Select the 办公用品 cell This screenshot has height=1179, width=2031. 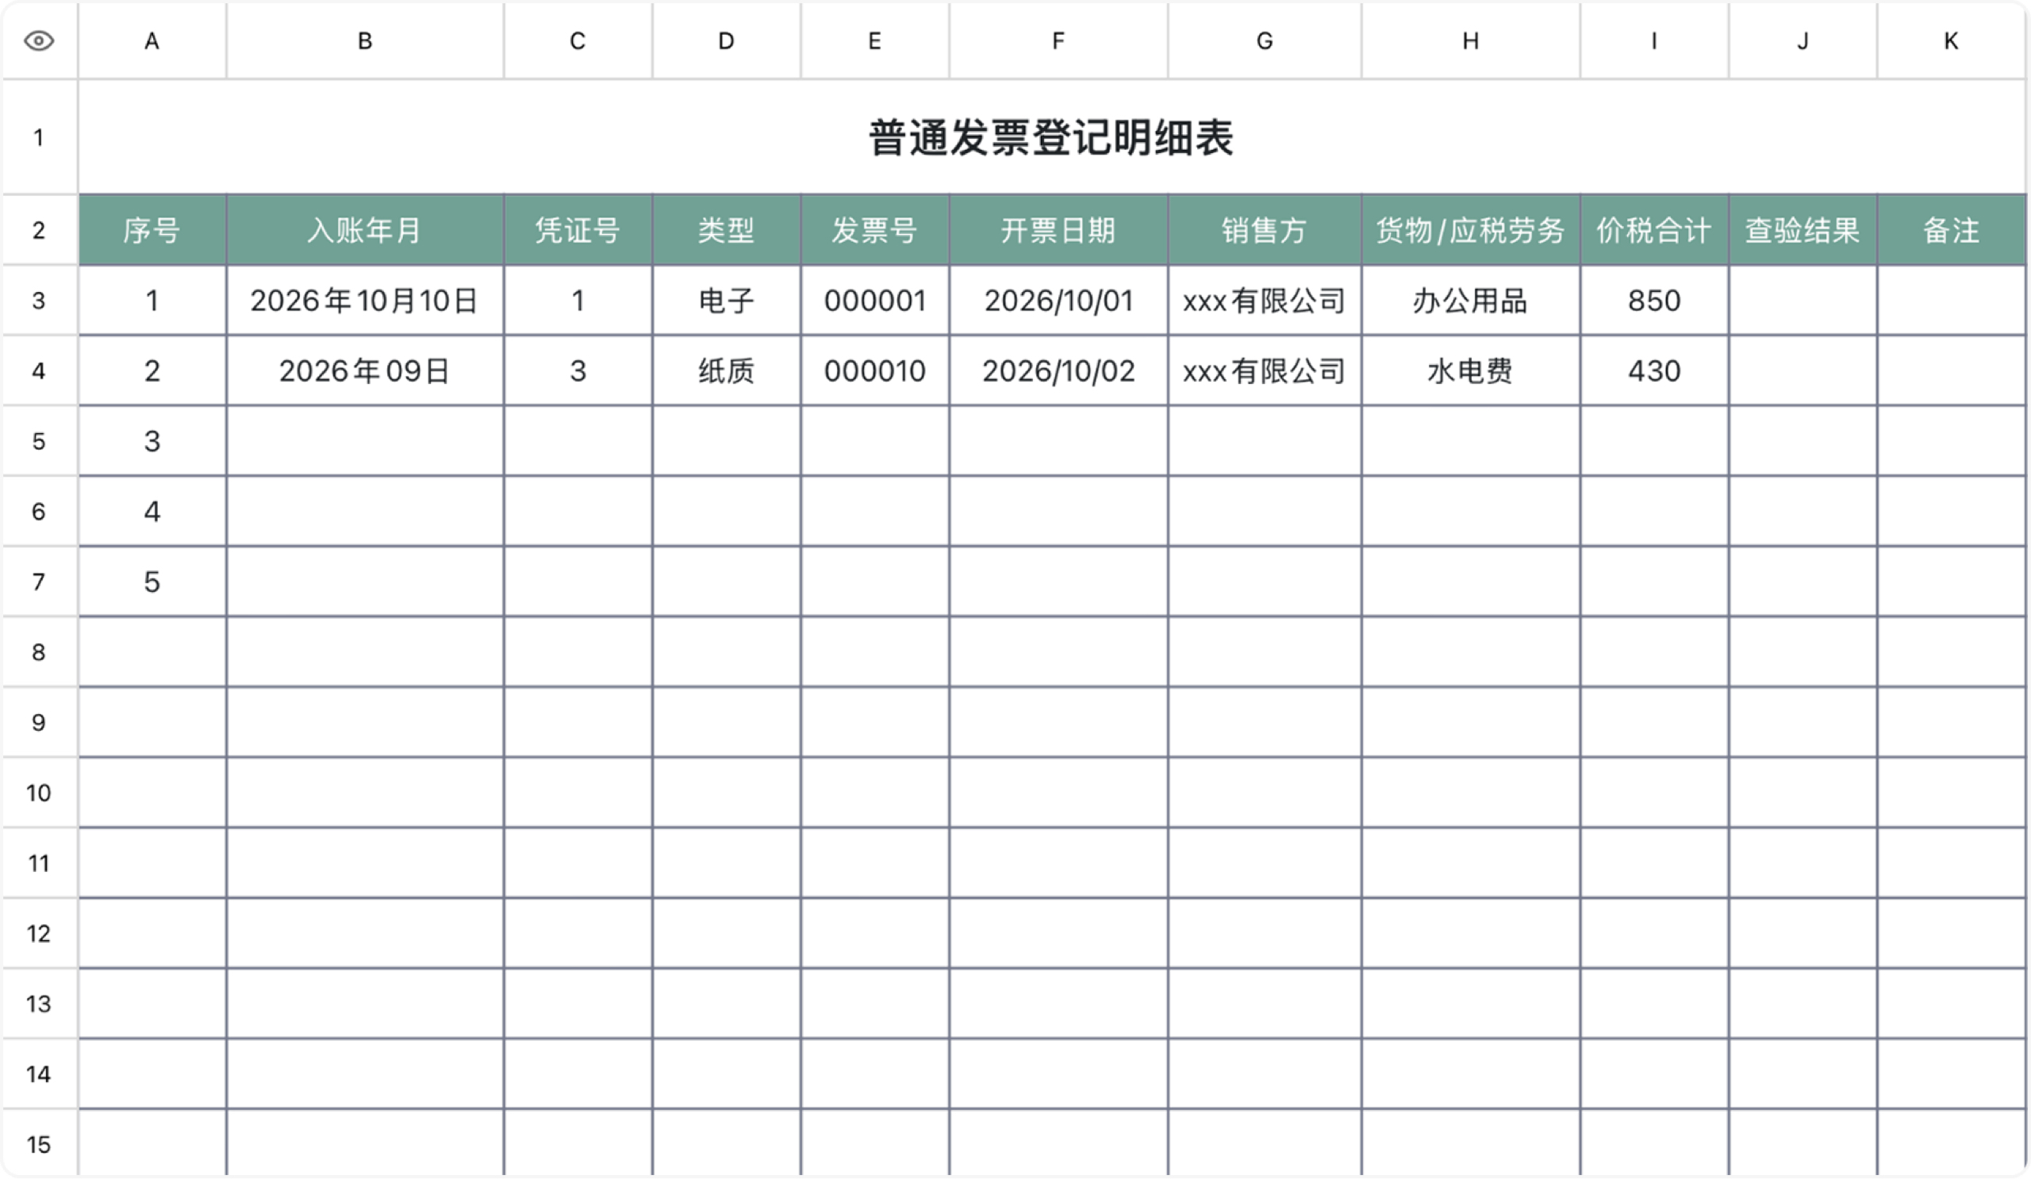(x=1471, y=301)
